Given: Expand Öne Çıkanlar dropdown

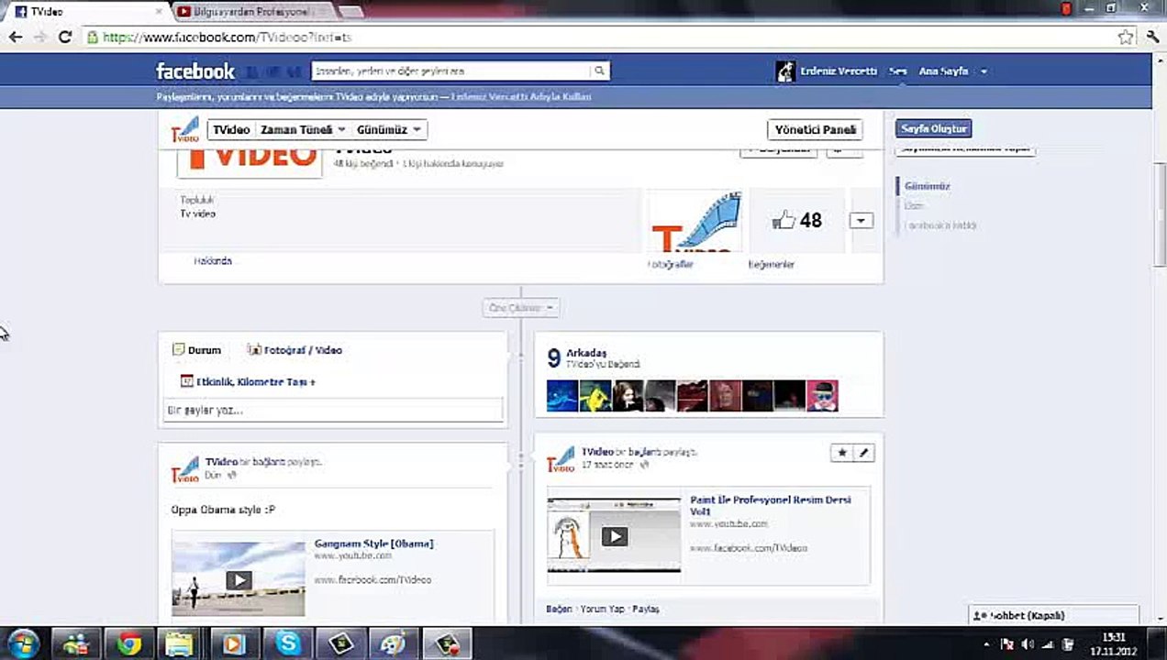Looking at the screenshot, I should (x=521, y=308).
